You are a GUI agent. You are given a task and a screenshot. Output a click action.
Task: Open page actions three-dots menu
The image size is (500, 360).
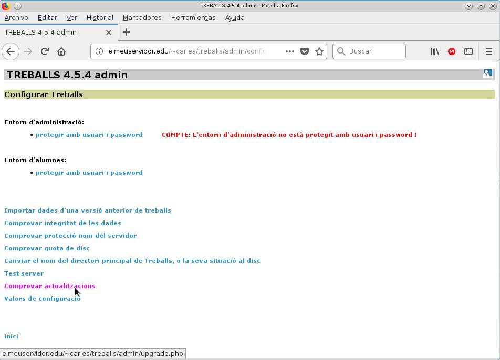(289, 51)
